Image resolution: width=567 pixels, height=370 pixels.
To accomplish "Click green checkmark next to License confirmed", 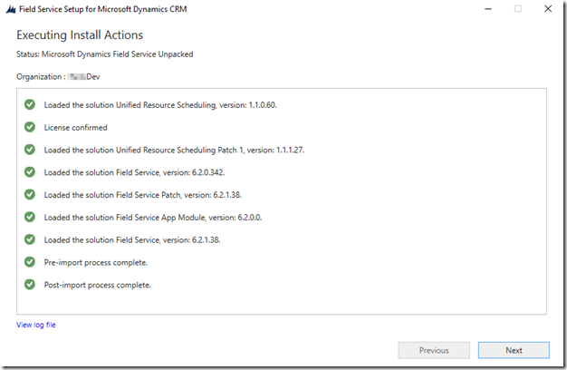I will coord(30,127).
